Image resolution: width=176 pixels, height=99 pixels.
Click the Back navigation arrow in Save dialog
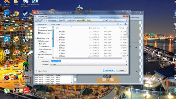(x=36, y=20)
